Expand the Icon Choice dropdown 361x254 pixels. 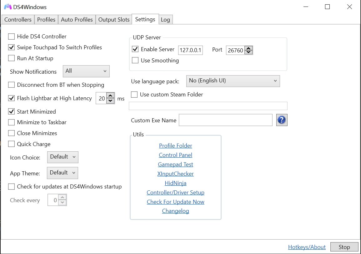(63, 157)
